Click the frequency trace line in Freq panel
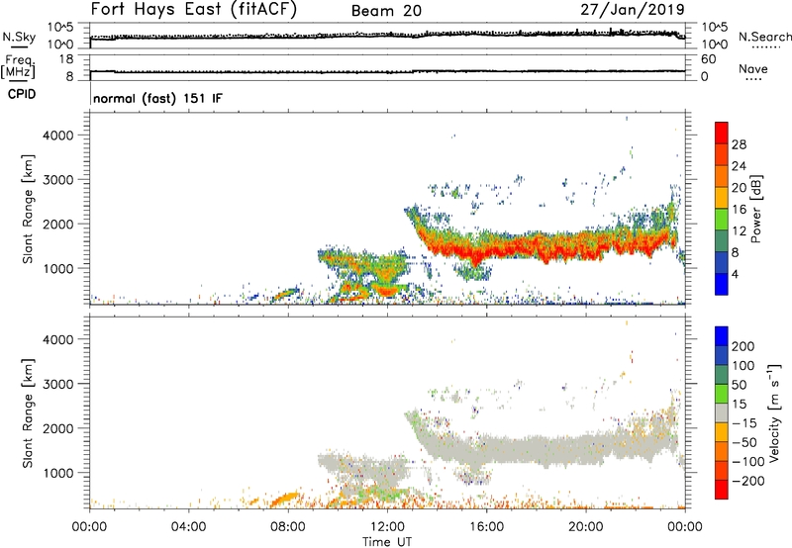792x548 pixels. (387, 71)
